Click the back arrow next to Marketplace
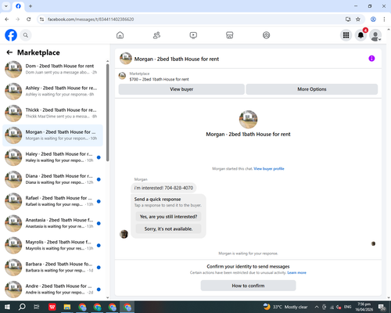 pyautogui.click(x=9, y=52)
